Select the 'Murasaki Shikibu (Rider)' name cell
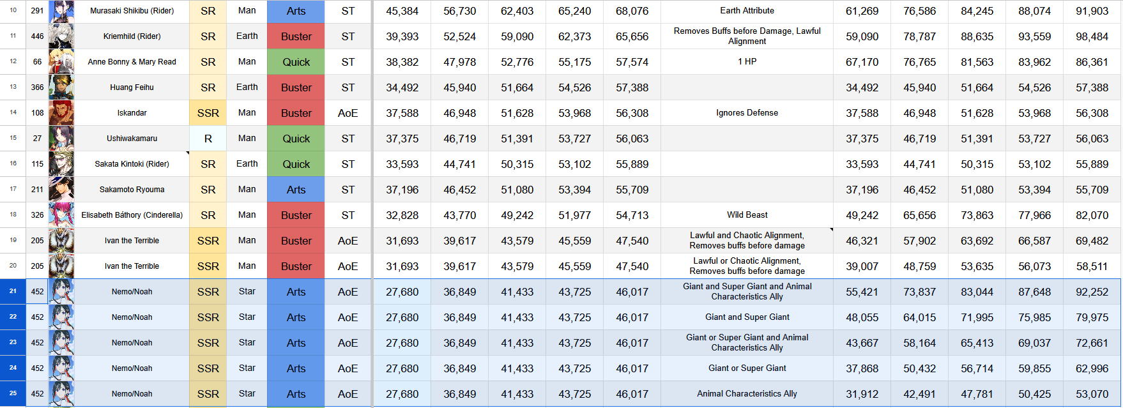This screenshot has width=1123, height=408. (132, 11)
